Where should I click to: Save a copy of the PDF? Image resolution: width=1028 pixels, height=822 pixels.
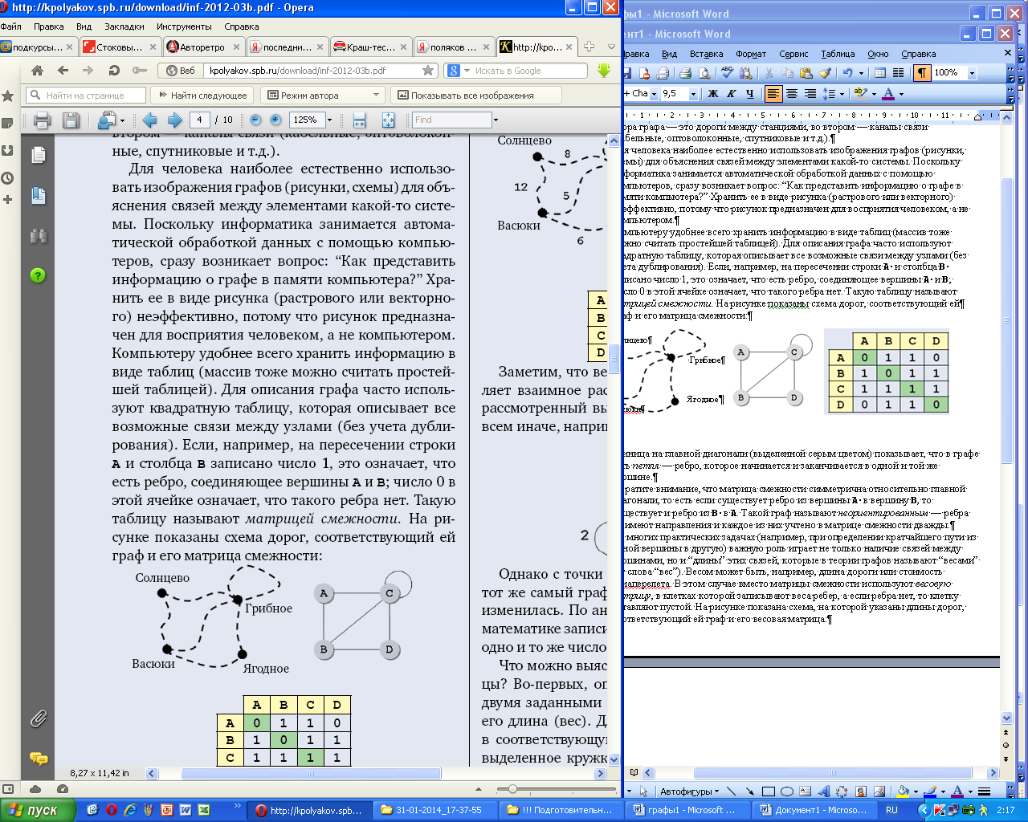(x=71, y=120)
